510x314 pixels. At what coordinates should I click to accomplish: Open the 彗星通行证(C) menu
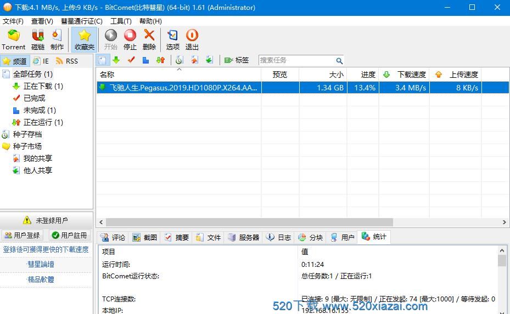[82, 21]
